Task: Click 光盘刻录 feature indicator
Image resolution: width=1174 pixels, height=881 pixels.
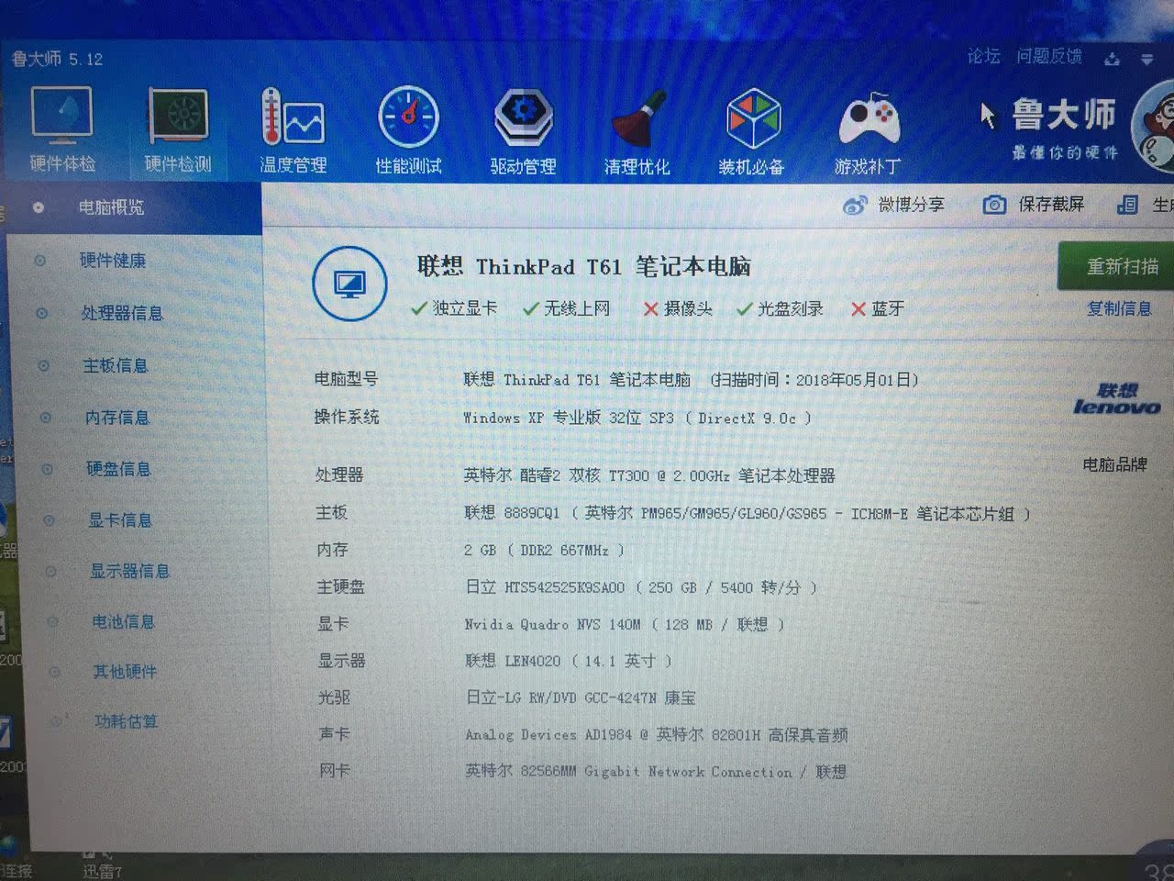Action: coord(781,308)
